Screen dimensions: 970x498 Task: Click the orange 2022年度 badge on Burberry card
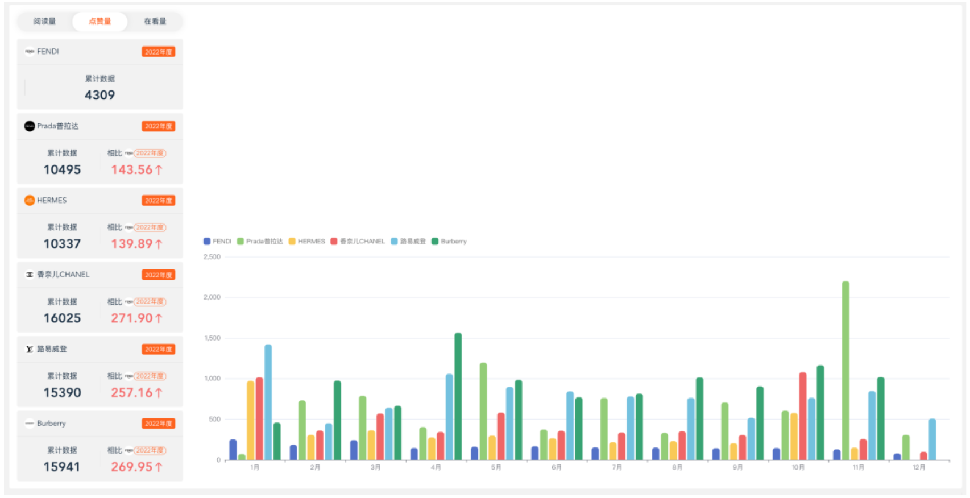pyautogui.click(x=159, y=424)
